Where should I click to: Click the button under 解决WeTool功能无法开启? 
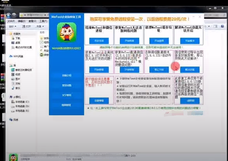[x=190, y=41]
